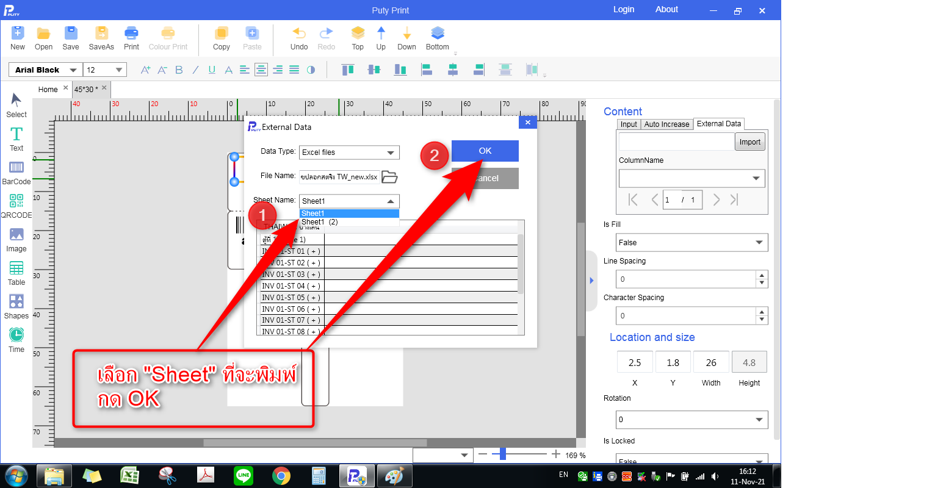Bring object to Top layer
946x488 pixels.
click(358, 33)
